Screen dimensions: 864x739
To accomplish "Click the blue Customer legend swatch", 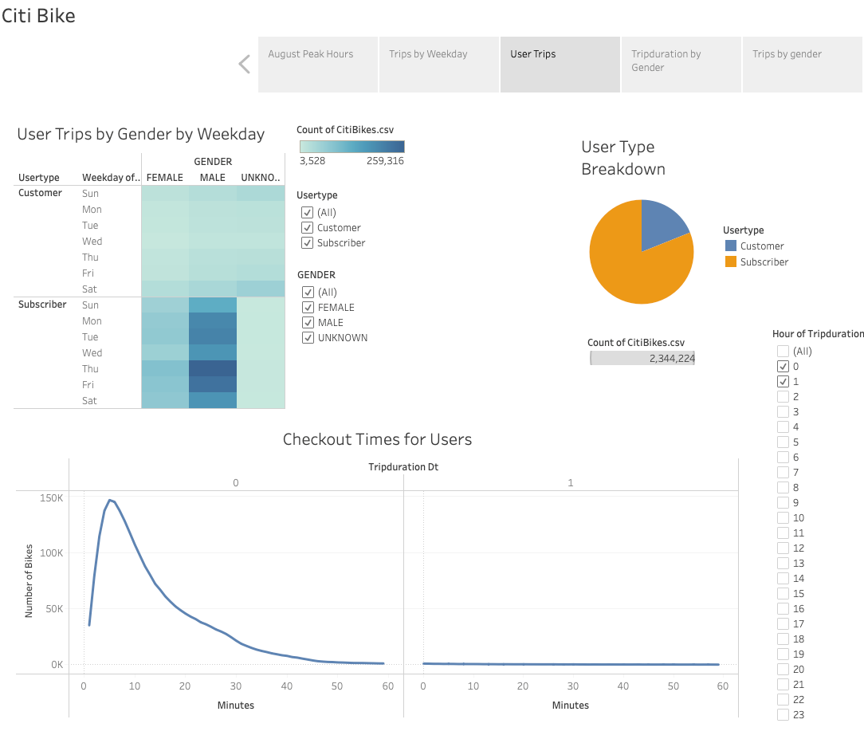I will (x=731, y=246).
